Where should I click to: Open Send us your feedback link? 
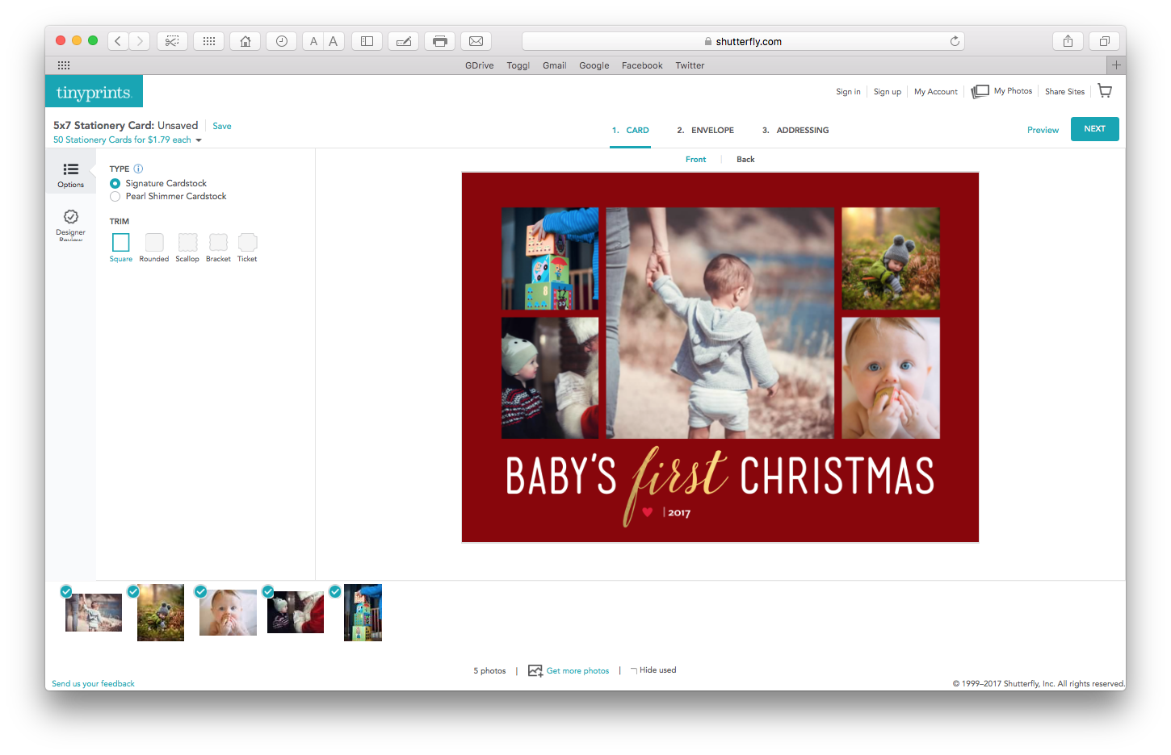(93, 684)
